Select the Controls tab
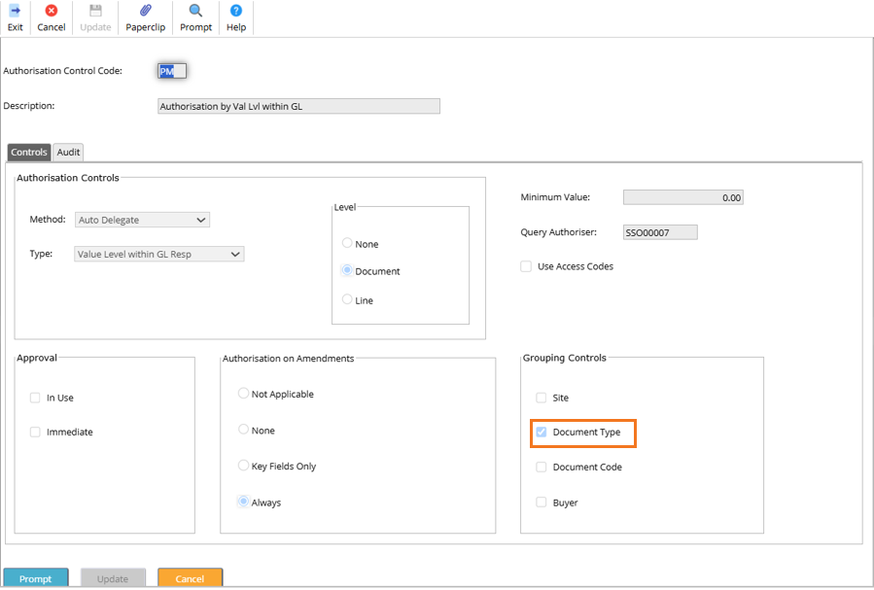Image resolution: width=874 pixels, height=590 pixels. (x=29, y=153)
